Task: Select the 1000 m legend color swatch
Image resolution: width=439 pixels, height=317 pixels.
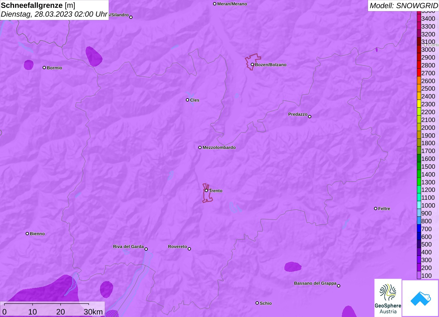Action: (419, 205)
